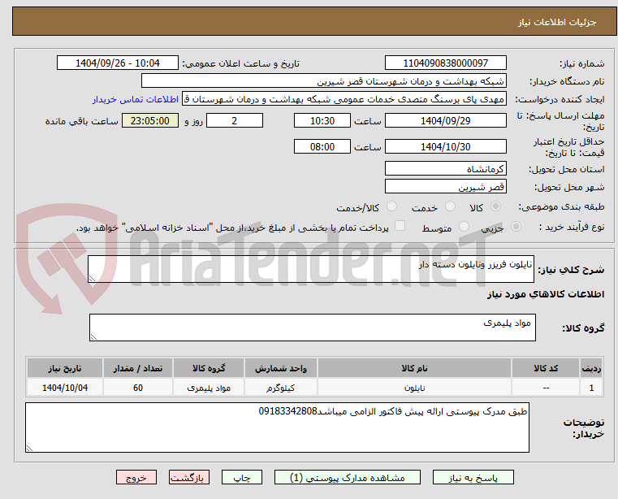
Task: Click the کیلوگرم unit cell
Action: (x=281, y=388)
